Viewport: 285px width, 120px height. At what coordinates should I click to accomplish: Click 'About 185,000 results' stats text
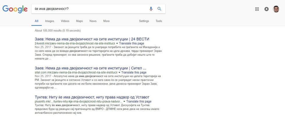(x=58, y=31)
